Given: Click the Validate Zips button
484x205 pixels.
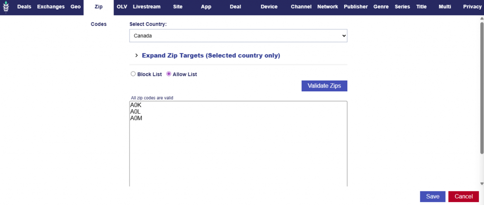Looking at the screenshot, I should pos(324,86).
